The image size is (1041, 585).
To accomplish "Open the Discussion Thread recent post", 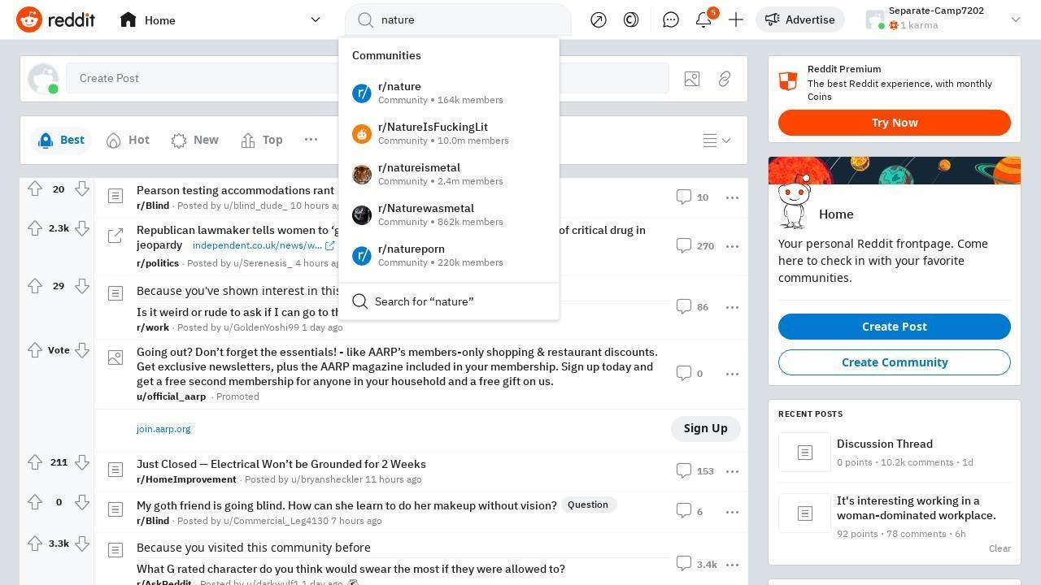I will (884, 444).
